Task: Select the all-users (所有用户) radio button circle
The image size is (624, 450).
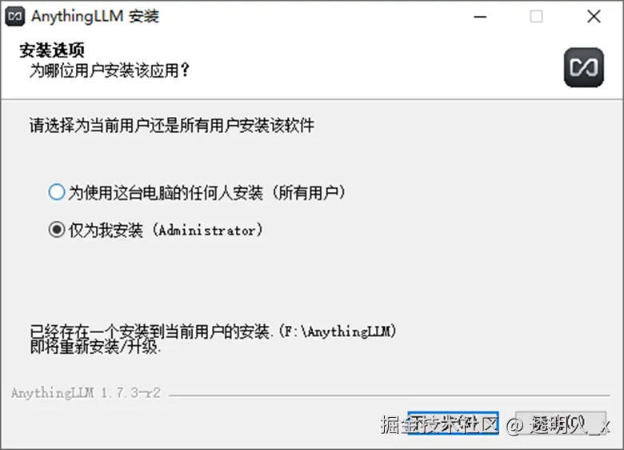Action: [x=57, y=192]
